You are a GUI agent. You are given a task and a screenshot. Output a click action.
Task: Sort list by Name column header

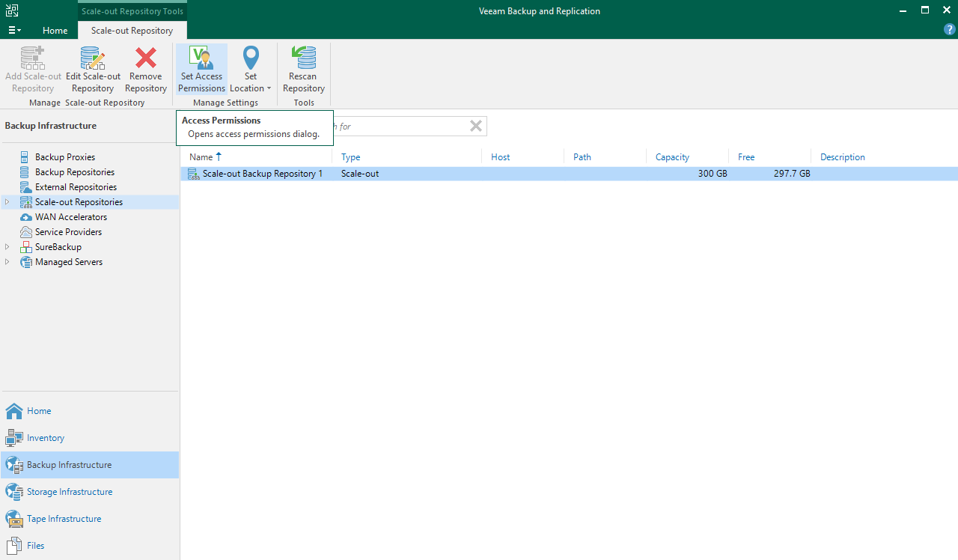point(201,157)
